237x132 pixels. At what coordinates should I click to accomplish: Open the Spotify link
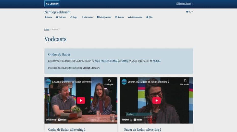(x=125, y=61)
